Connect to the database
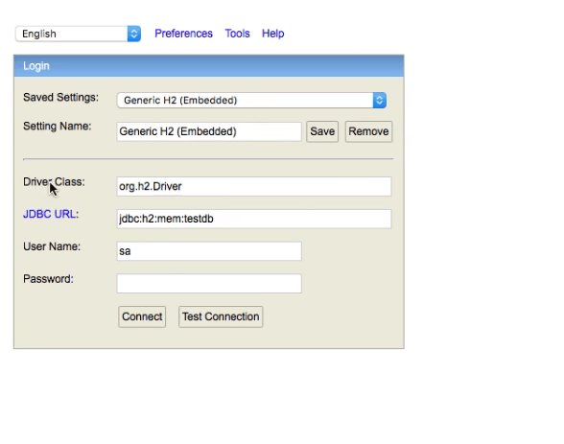 142,316
